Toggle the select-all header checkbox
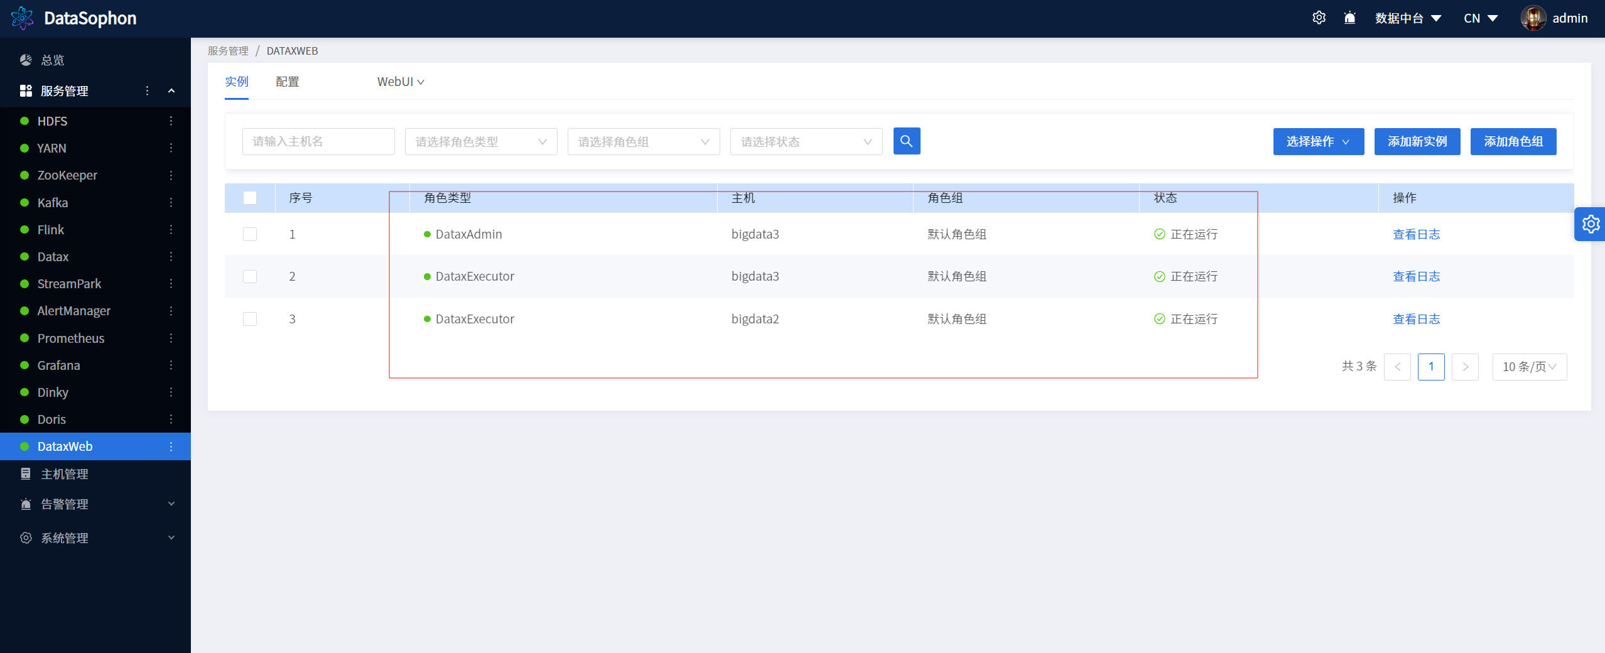The image size is (1605, 653). point(250,198)
